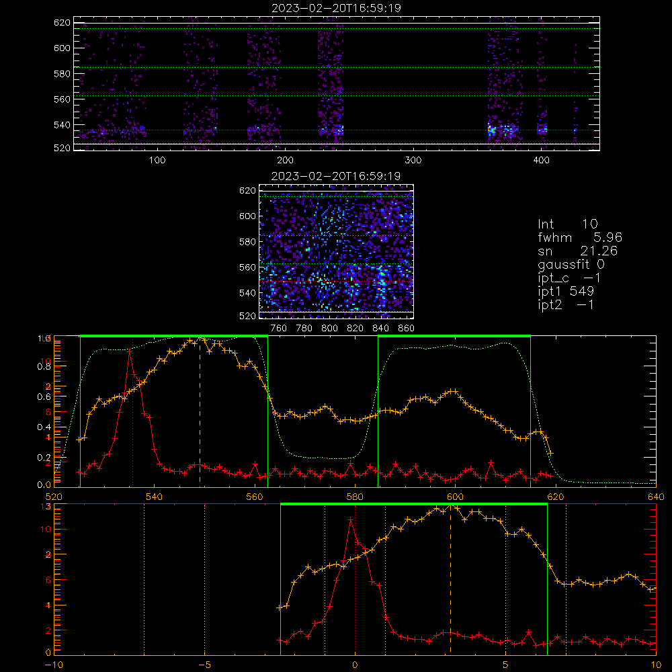Click the timestamp title above the middle square image

coord(336,176)
